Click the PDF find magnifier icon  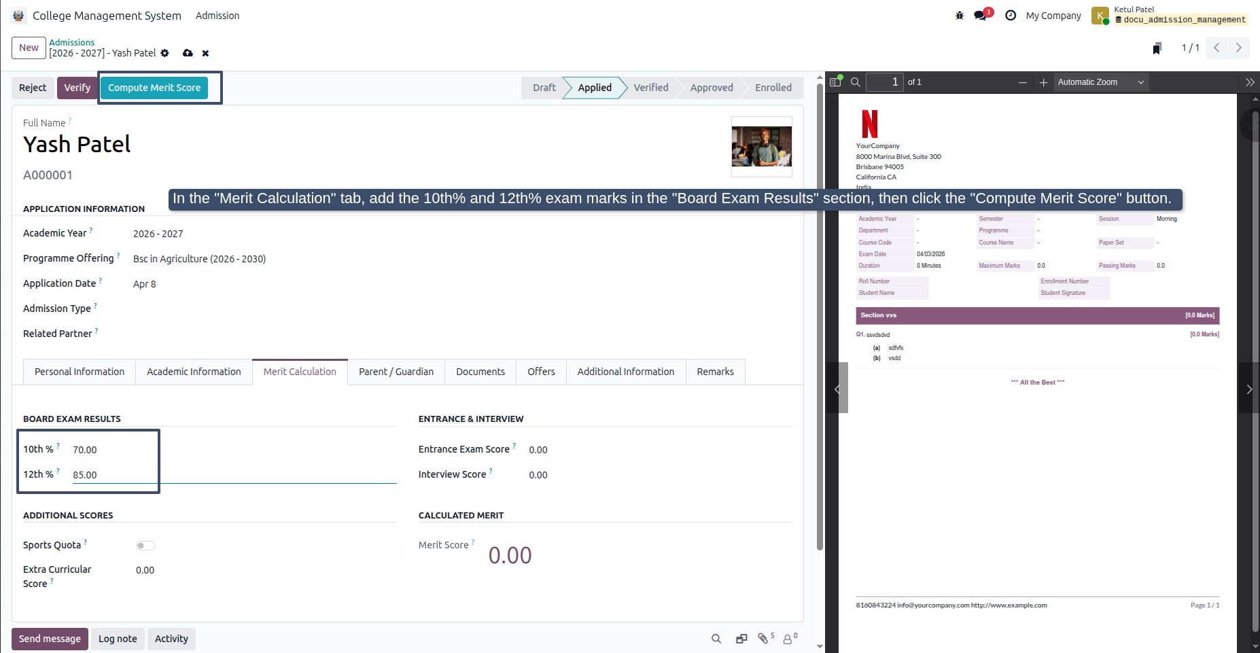point(856,82)
